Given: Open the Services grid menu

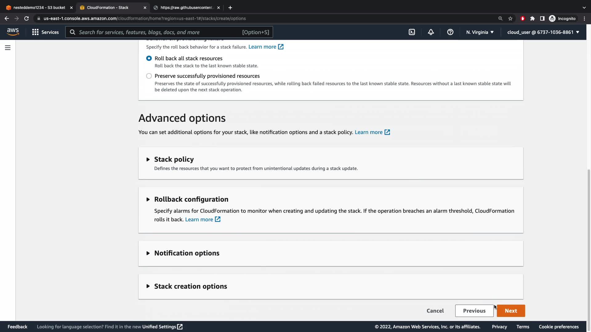Looking at the screenshot, I should click(45, 32).
